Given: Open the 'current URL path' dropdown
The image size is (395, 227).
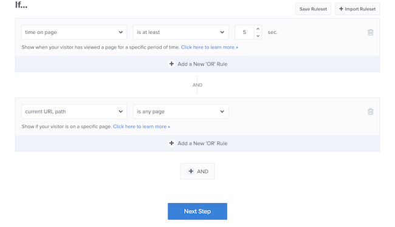Looking at the screenshot, I should pyautogui.click(x=74, y=112).
